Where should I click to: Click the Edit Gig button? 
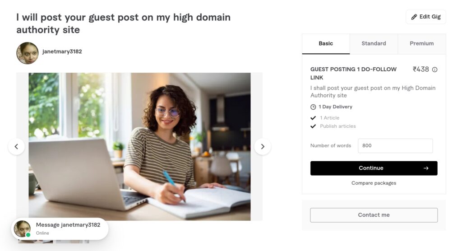point(426,17)
